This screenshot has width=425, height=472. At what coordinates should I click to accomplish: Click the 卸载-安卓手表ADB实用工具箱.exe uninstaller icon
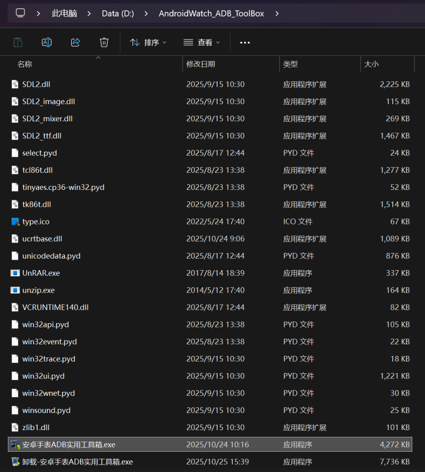[15, 461]
